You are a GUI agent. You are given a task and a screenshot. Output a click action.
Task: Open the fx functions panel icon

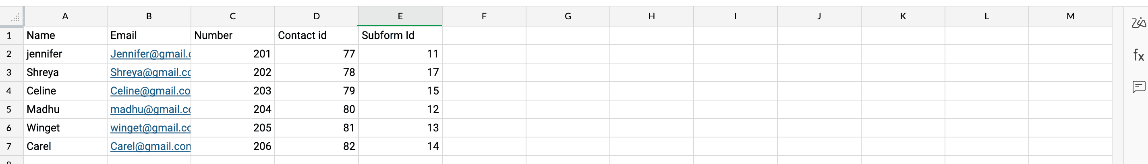click(1138, 55)
